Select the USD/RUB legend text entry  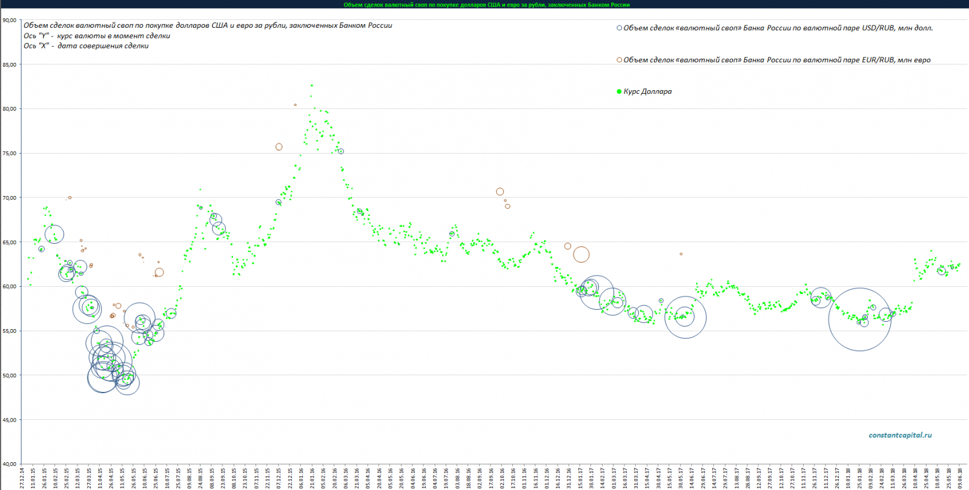778,28
